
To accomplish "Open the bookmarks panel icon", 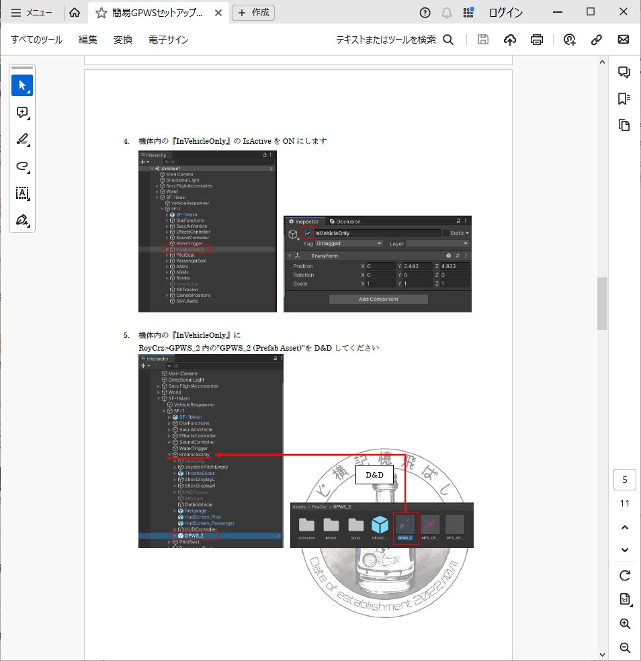I will [x=624, y=99].
